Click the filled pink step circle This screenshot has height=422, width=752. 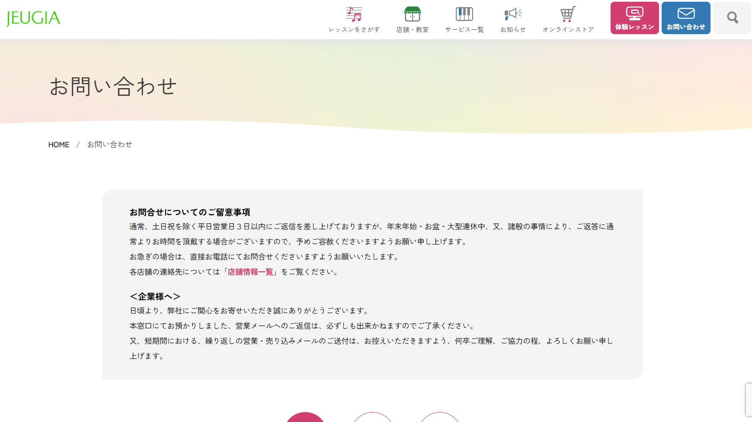point(305,417)
